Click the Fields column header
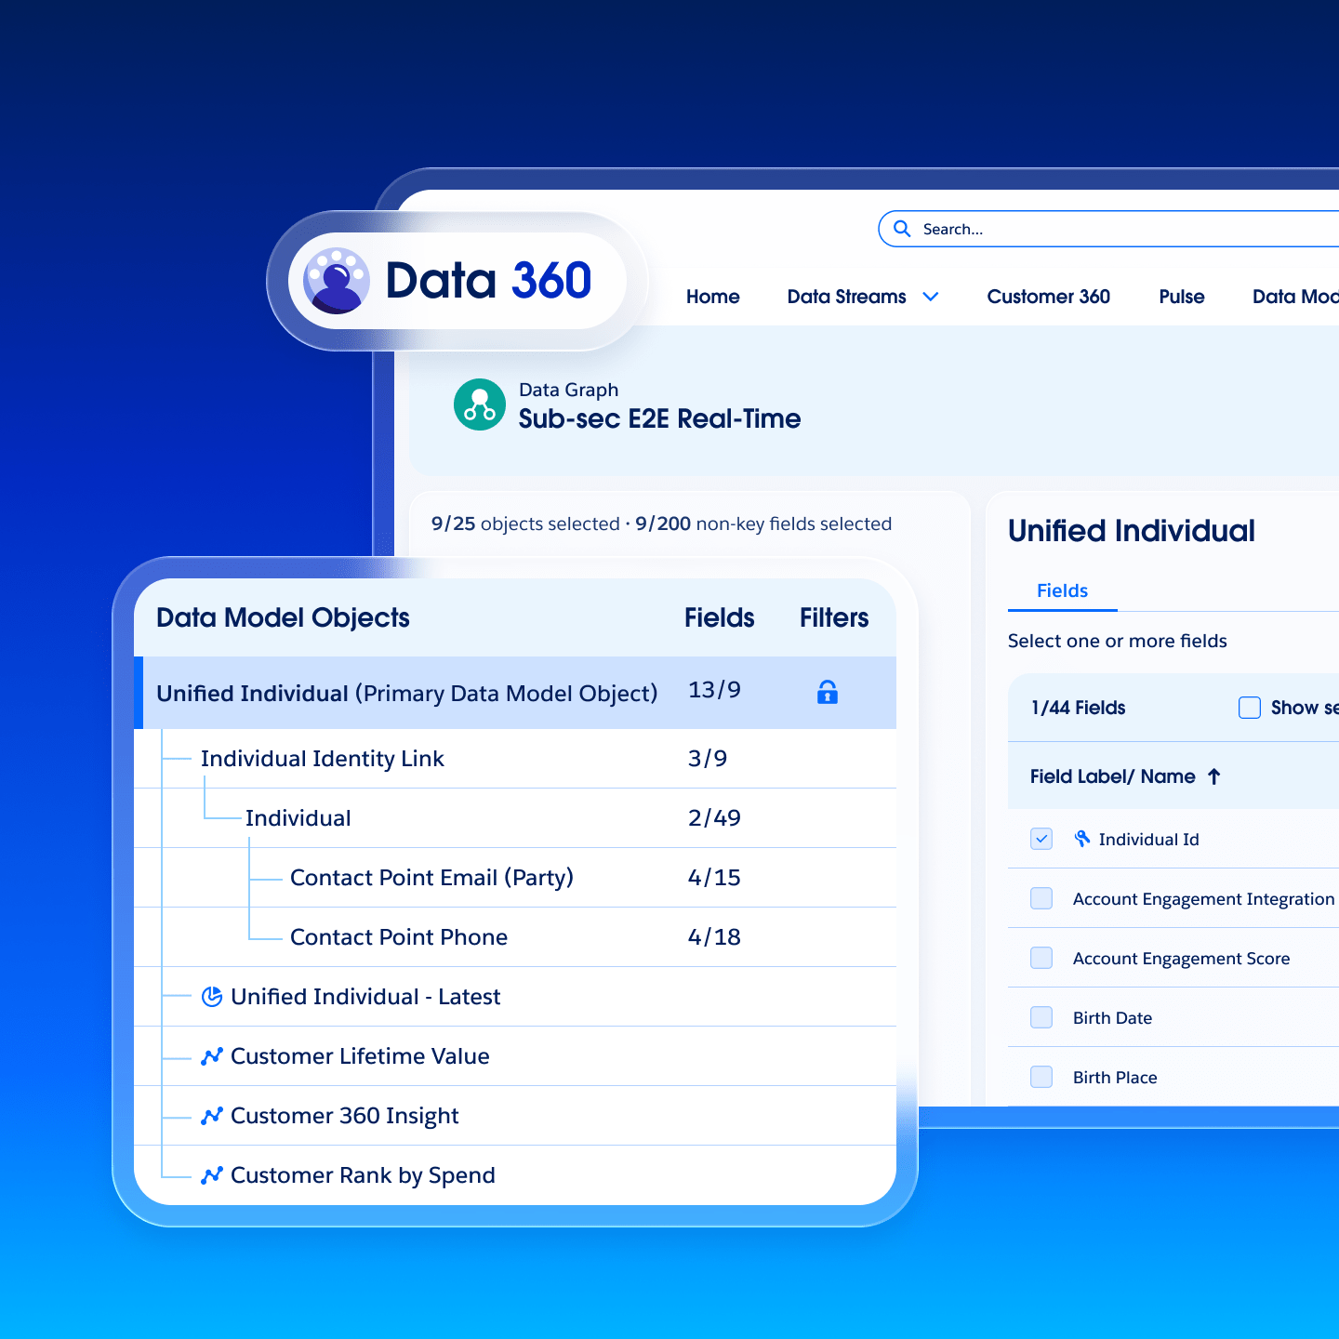Viewport: 1339px width, 1339px height. pos(720,617)
